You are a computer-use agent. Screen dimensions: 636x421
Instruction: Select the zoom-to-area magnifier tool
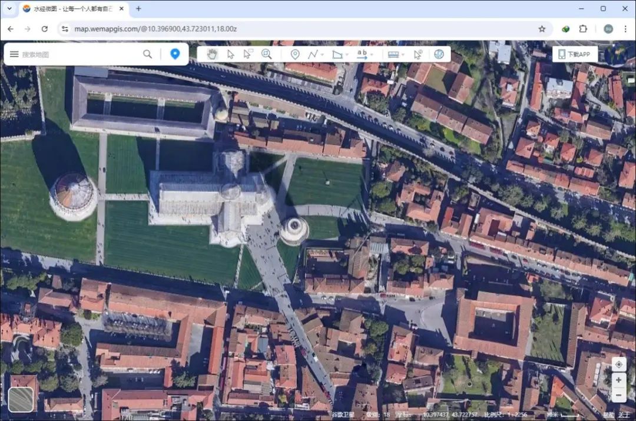tap(267, 54)
